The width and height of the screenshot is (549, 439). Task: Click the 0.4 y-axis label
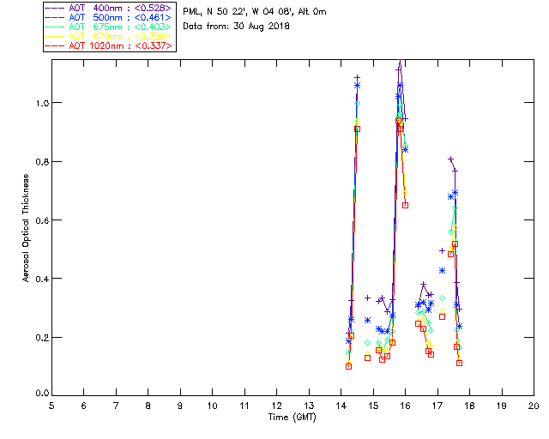point(41,279)
